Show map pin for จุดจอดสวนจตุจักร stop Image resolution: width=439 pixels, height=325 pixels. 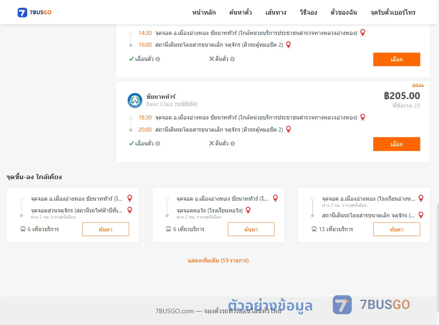click(130, 210)
